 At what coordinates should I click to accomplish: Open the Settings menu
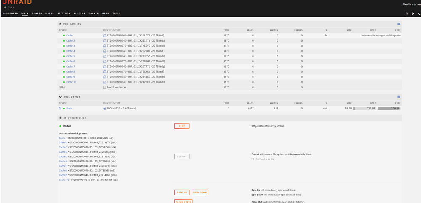64,13
